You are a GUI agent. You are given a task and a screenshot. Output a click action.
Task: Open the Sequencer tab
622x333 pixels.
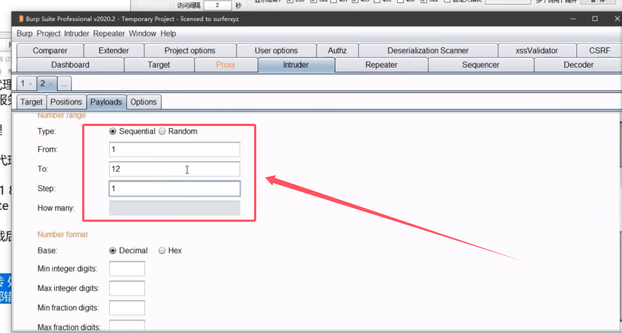481,65
